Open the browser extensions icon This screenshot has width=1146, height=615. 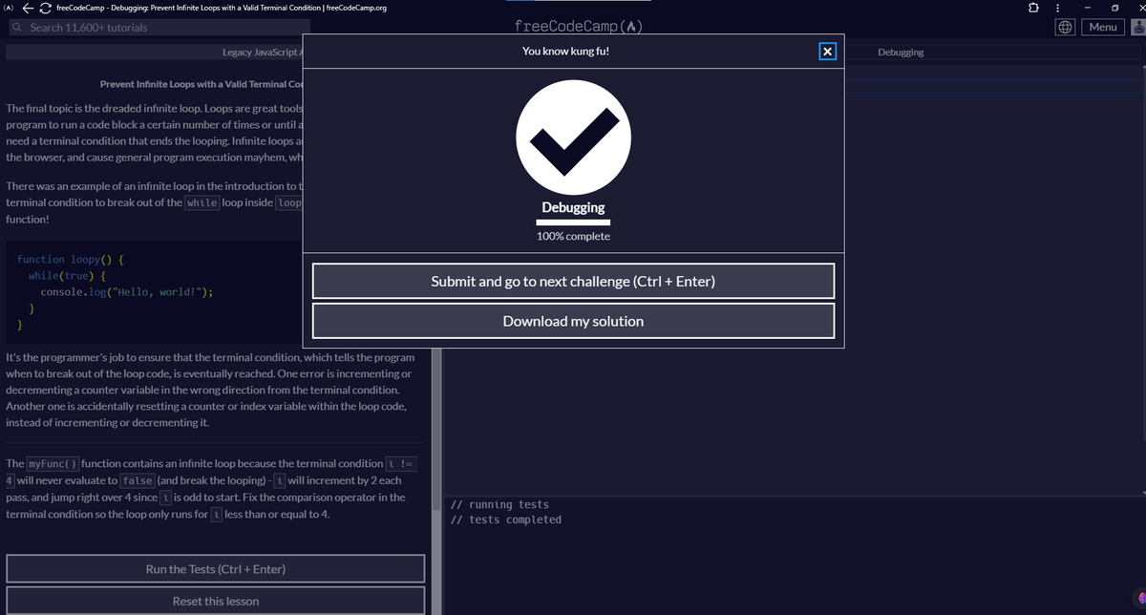point(1032,8)
